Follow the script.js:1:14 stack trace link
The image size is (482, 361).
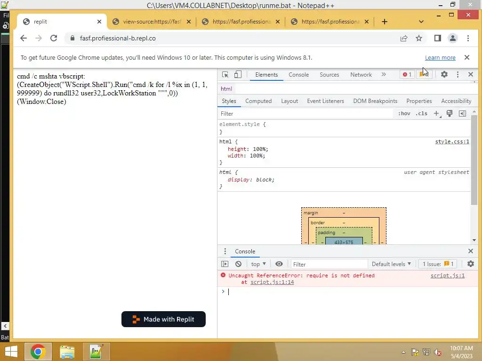tap(272, 282)
